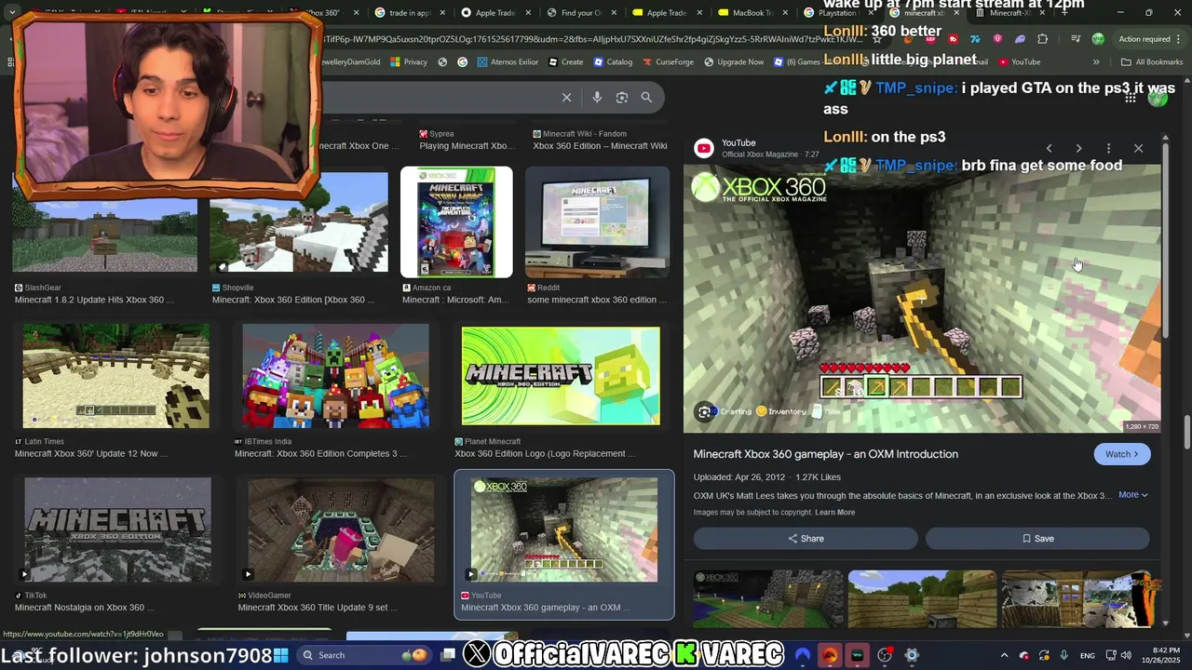Open the Upgrade Now bookmark
This screenshot has width=1192, height=670.
pyautogui.click(x=734, y=62)
